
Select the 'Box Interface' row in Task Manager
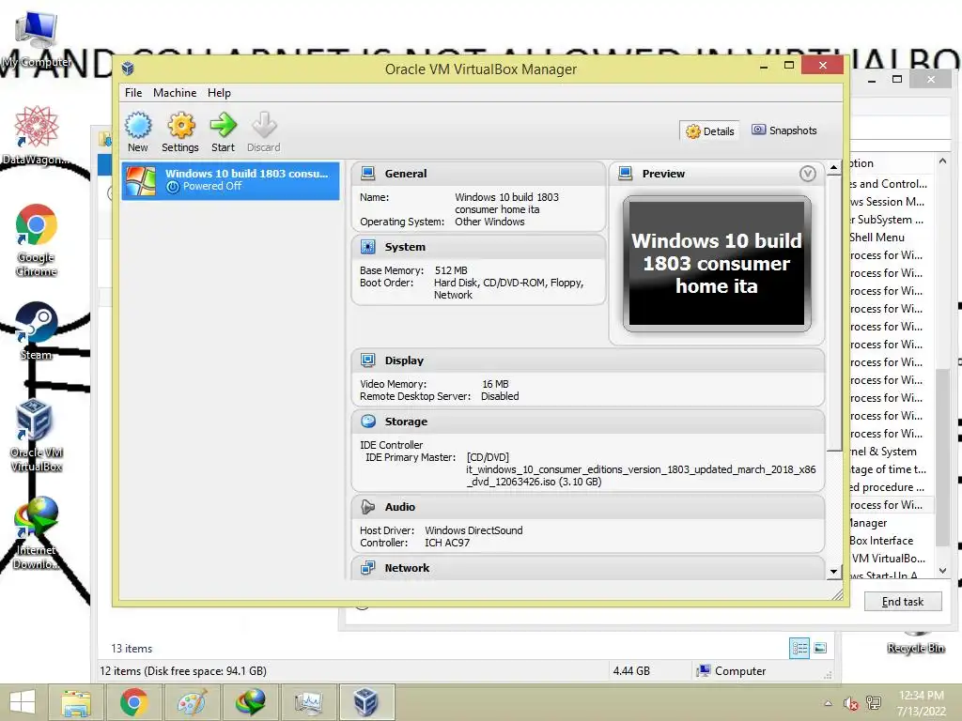(891, 540)
